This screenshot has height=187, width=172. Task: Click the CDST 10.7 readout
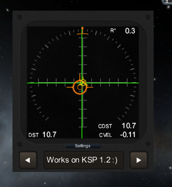pos(117,126)
